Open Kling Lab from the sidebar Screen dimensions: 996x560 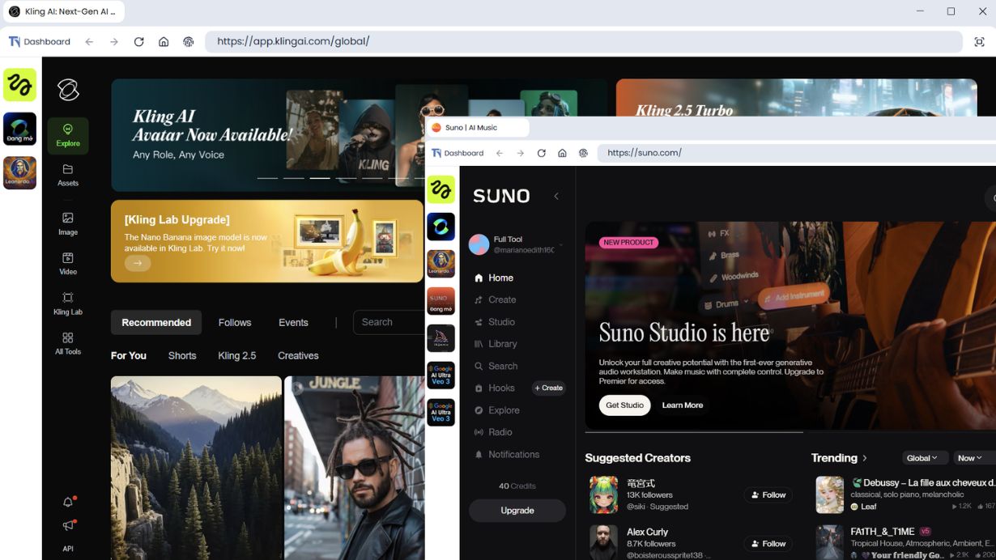click(x=68, y=303)
